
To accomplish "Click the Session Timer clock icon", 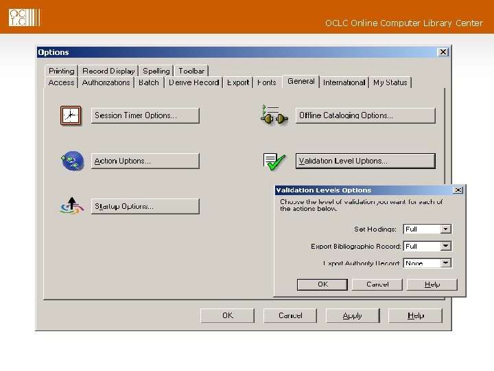I will click(71, 116).
